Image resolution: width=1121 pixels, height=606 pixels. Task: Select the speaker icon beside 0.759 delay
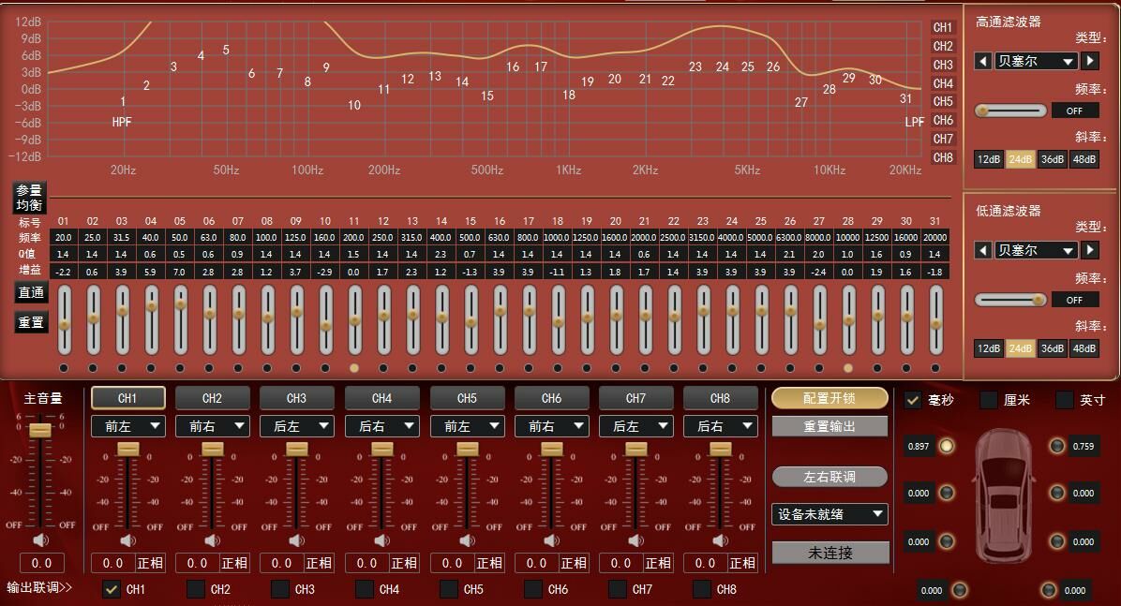pyautogui.click(x=1057, y=446)
